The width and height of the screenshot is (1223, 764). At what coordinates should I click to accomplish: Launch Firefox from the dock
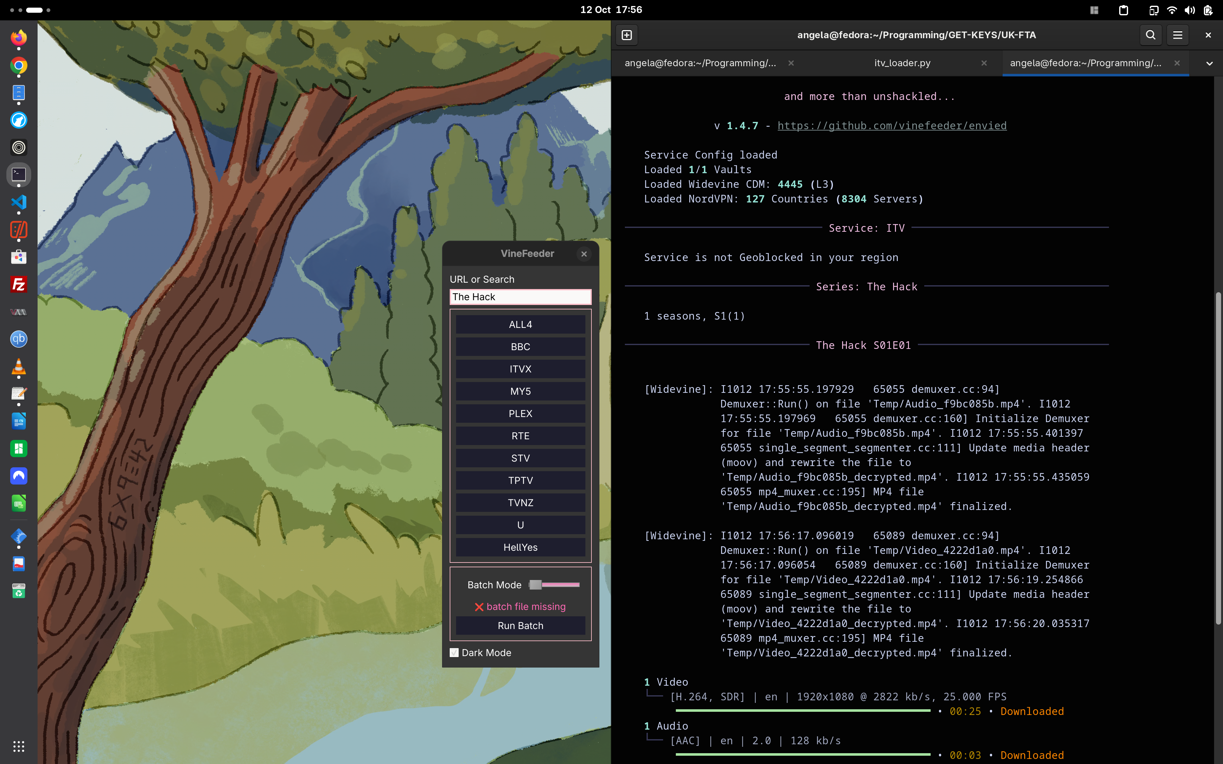pos(19,38)
